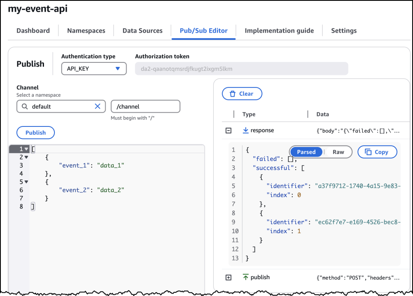Open the Namespaces tab

86,31
